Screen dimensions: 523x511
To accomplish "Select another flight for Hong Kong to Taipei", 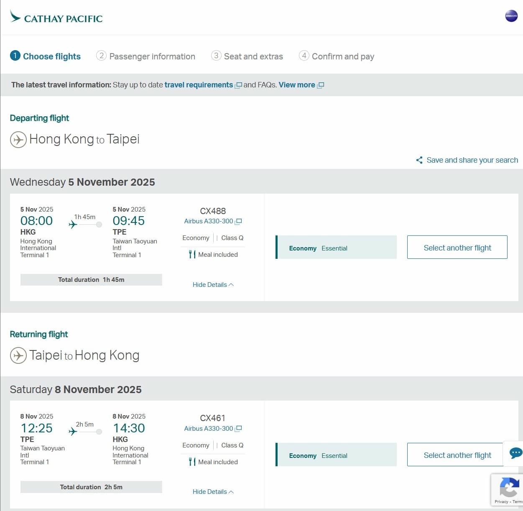I will pyautogui.click(x=457, y=248).
